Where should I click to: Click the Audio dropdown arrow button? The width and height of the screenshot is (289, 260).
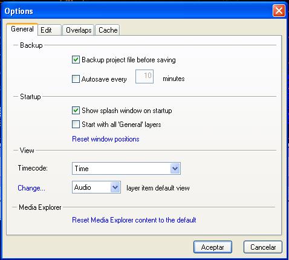pyautogui.click(x=115, y=187)
